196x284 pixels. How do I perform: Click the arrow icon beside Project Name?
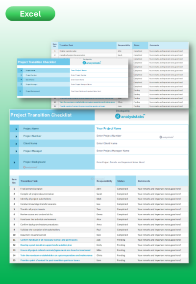click(16, 129)
